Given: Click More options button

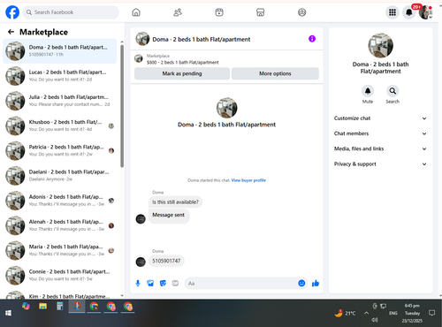Looking at the screenshot, I should tap(275, 73).
